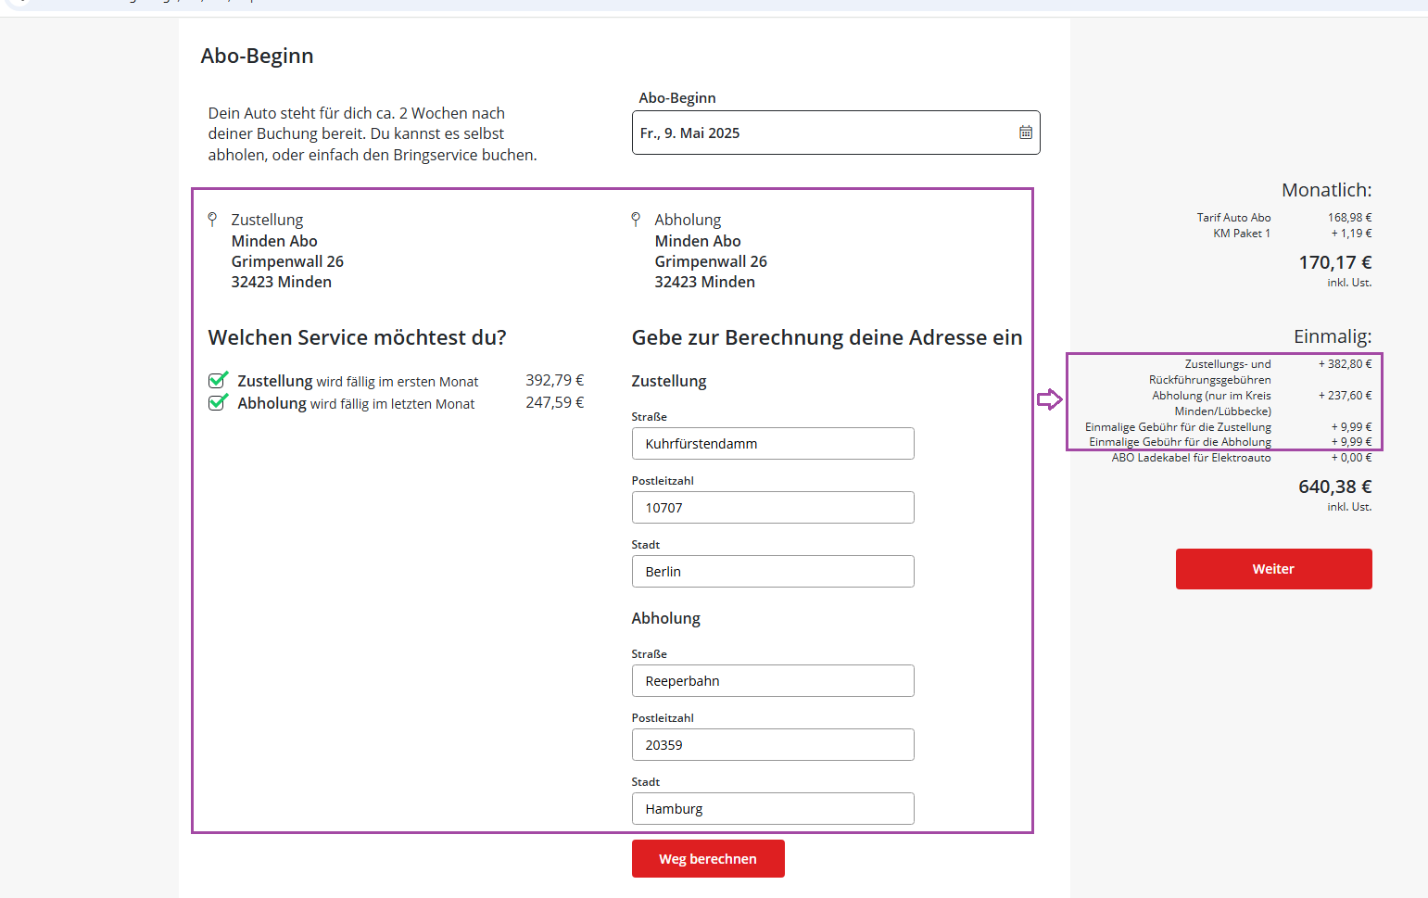Click the Zustellung location pin icon
This screenshot has height=898, width=1428.
(212, 220)
